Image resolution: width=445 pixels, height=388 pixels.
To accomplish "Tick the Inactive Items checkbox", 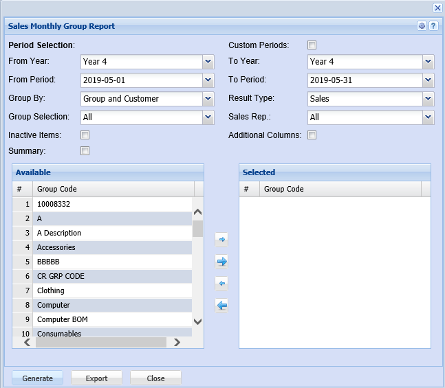I will tap(85, 135).
